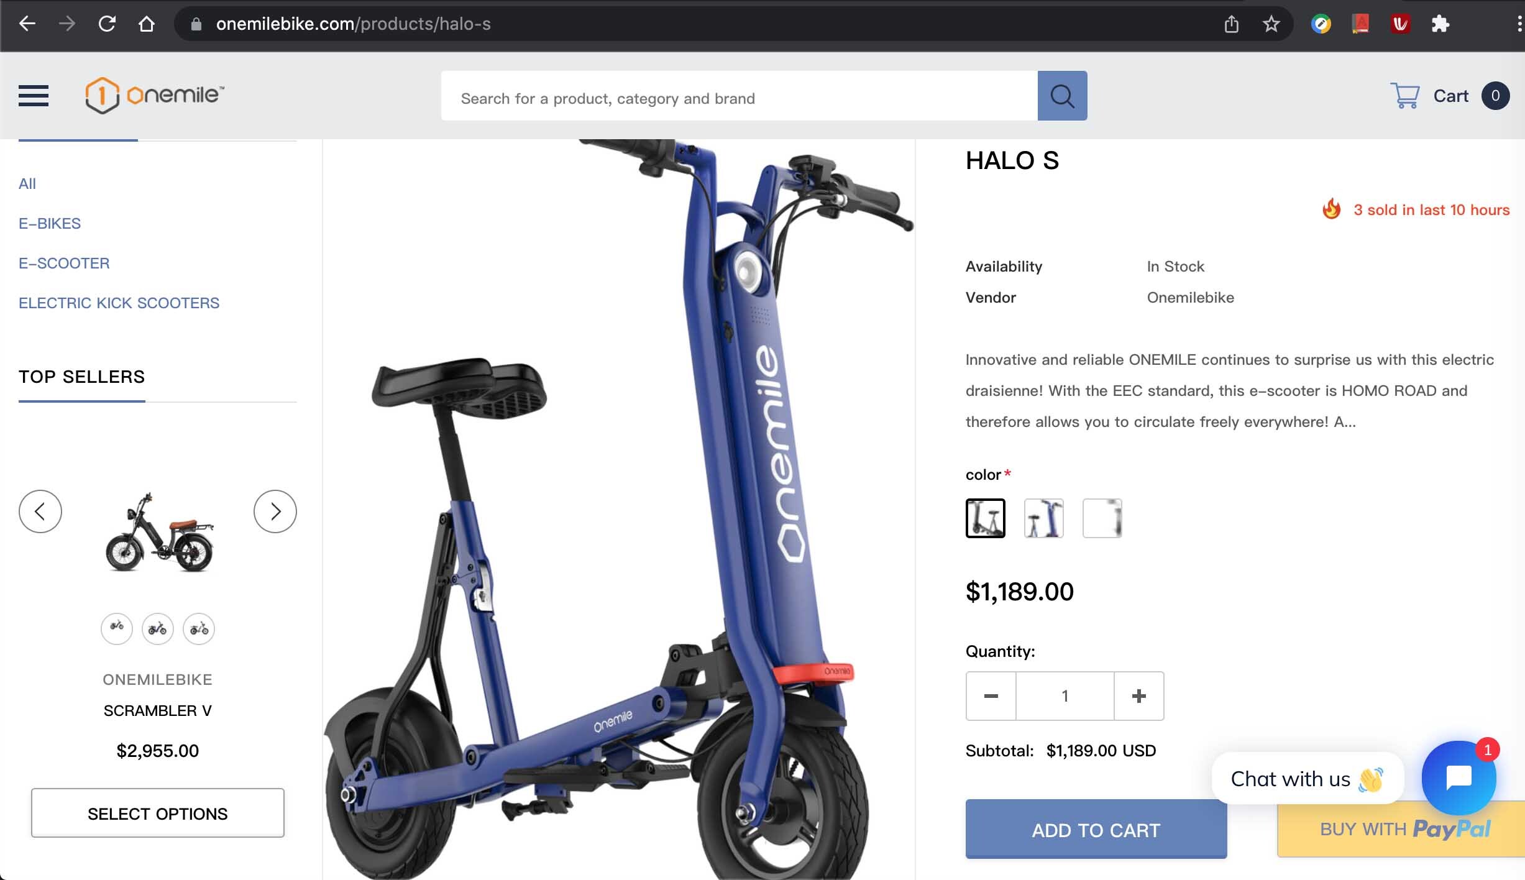
Task: Click the magnifier search button
Action: click(x=1062, y=96)
